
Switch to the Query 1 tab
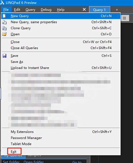coord(100,10)
